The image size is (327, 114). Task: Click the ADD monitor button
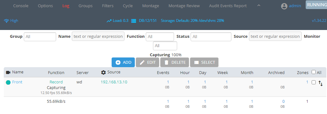(123, 62)
